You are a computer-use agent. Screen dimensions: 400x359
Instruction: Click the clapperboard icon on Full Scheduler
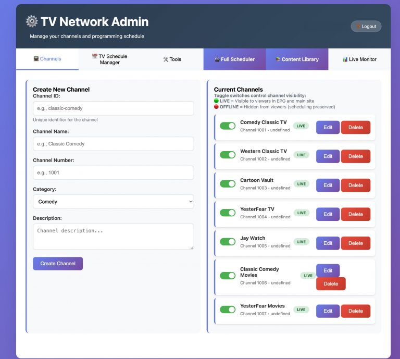click(x=217, y=59)
